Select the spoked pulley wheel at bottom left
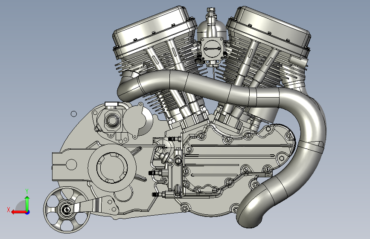Screen dimensions: 370x239 (x=67, y=210)
